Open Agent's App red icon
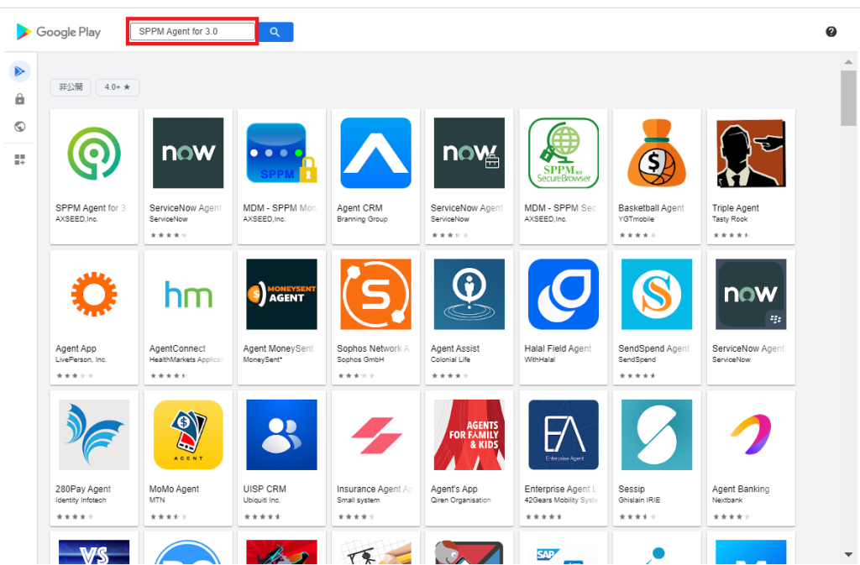 click(x=469, y=435)
